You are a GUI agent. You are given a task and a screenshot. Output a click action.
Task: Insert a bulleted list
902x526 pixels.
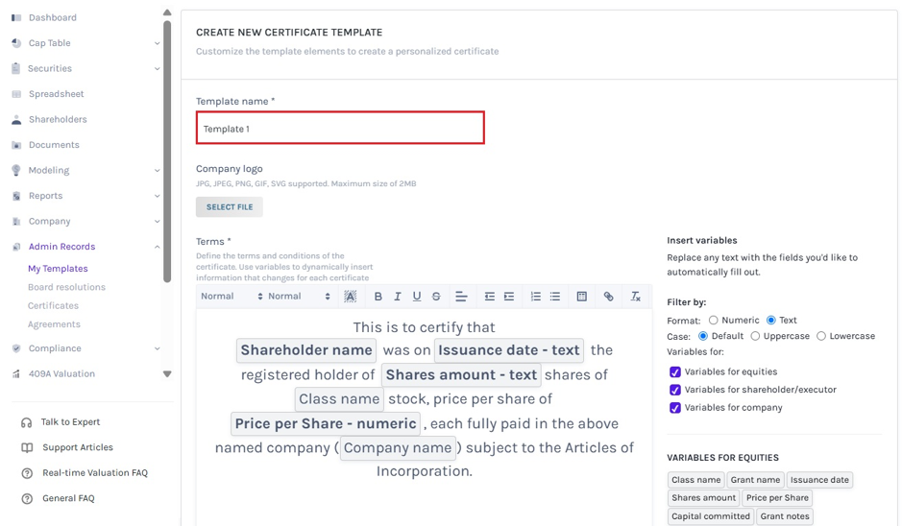pyautogui.click(x=554, y=297)
